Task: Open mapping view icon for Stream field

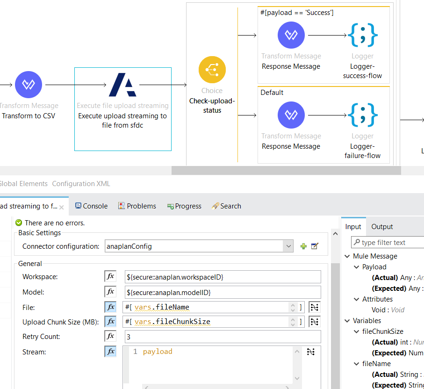Action: click(311, 352)
